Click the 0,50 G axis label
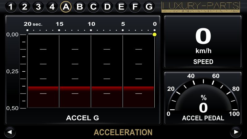This screenshot has height=139, width=247. click(12, 108)
